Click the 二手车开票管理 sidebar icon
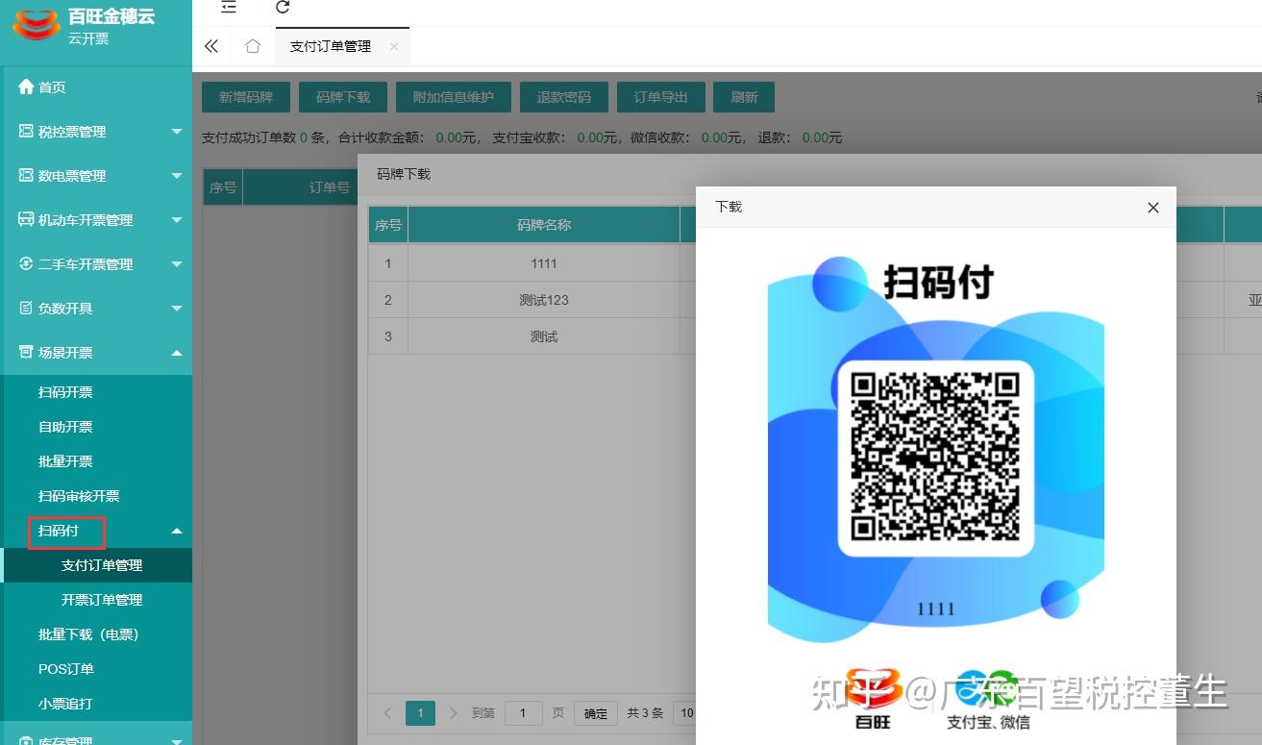The width and height of the screenshot is (1262, 745). 26,264
